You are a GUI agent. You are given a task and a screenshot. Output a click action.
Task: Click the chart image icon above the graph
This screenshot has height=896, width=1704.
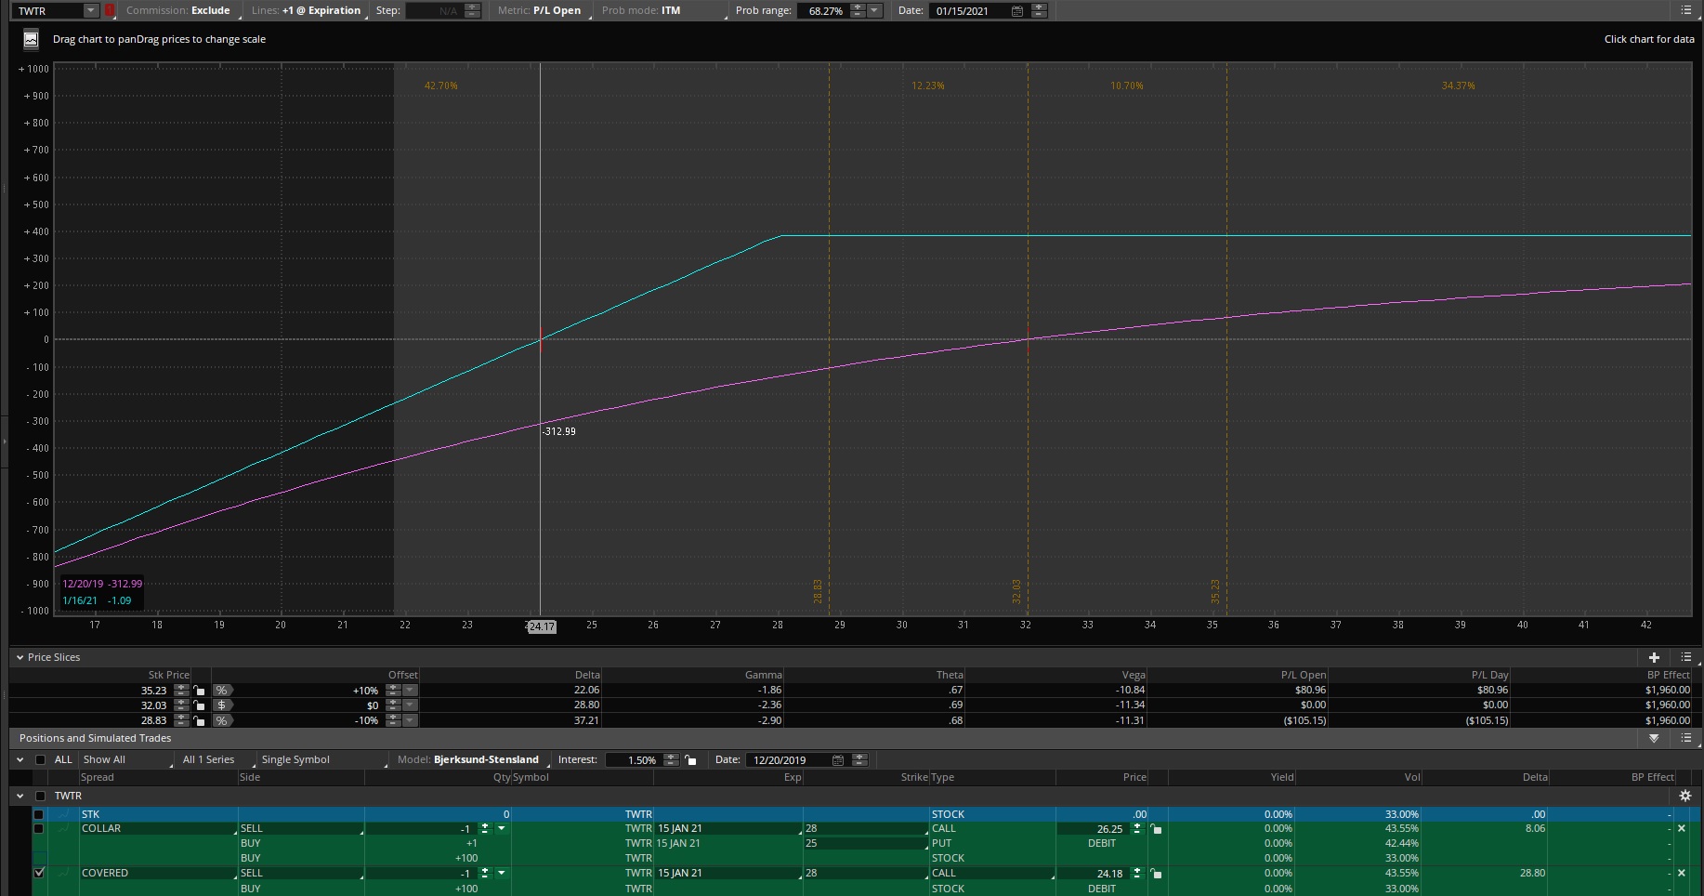[x=31, y=39]
